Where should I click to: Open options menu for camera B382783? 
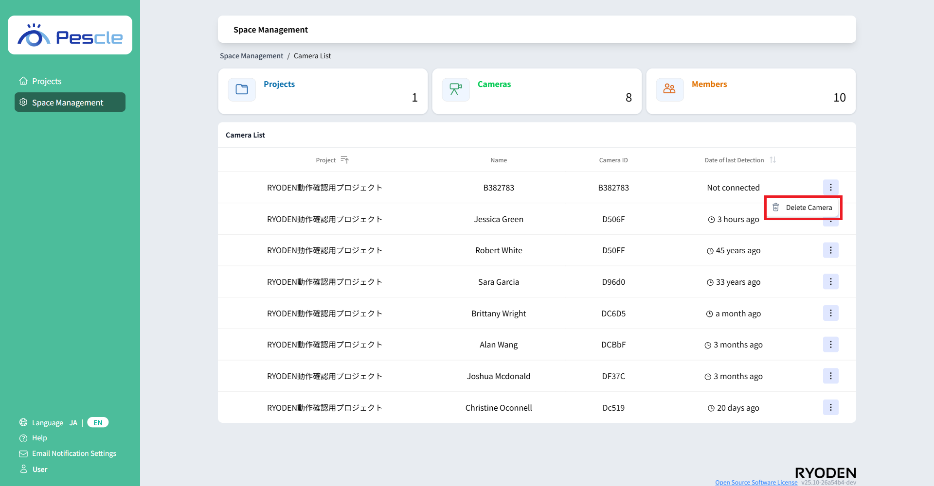coord(830,188)
